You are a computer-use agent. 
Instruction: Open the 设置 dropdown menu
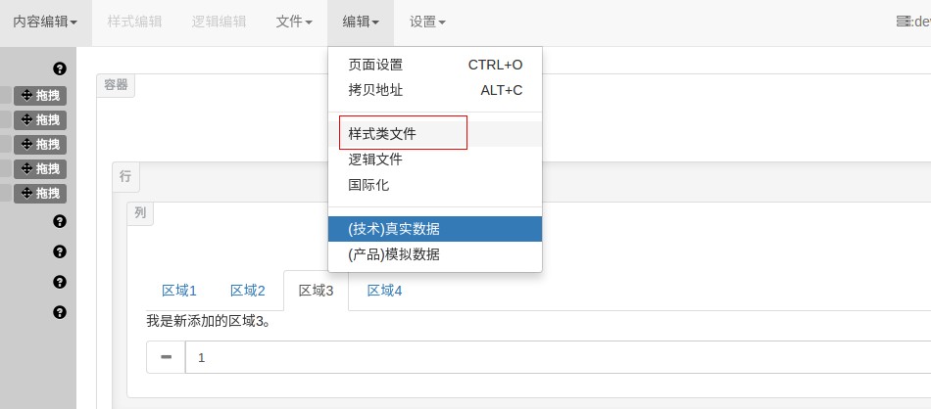[x=427, y=23]
